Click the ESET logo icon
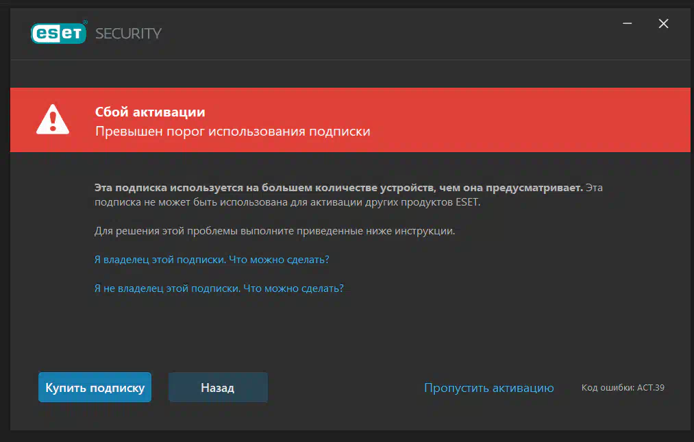The height and width of the screenshot is (442, 694). coord(58,33)
